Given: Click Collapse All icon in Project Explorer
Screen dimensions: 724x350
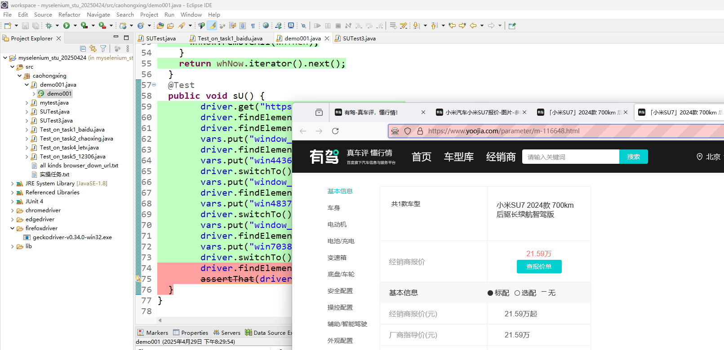Looking at the screenshot, I should (x=83, y=48).
